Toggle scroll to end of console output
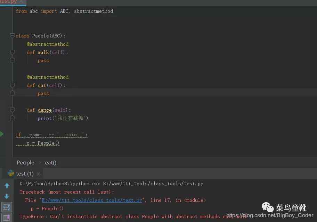Image resolution: width=317 pixels, height=222 pixels. [7, 217]
